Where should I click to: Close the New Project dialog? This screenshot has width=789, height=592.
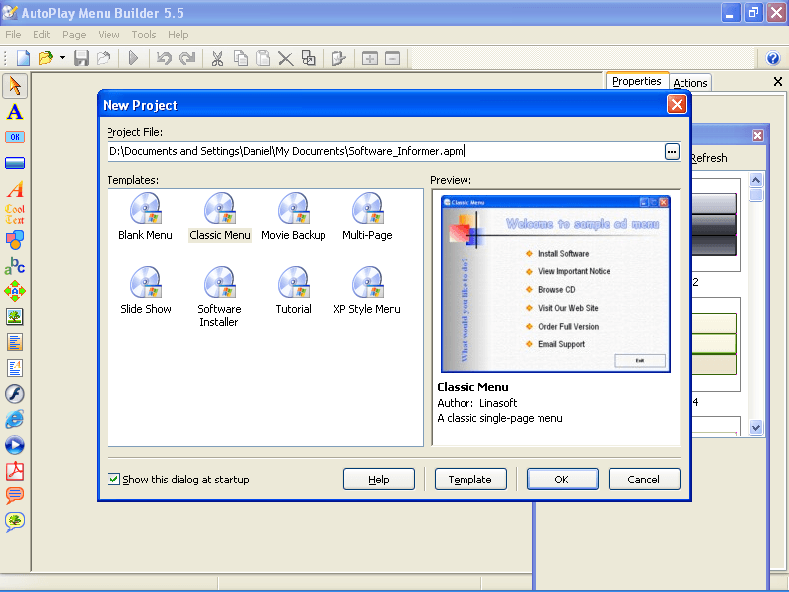click(677, 105)
